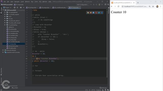The height and width of the screenshot is (91, 163).
Task: Open in Firefox from editor browser icons
Action: pyautogui.click(x=91, y=13)
